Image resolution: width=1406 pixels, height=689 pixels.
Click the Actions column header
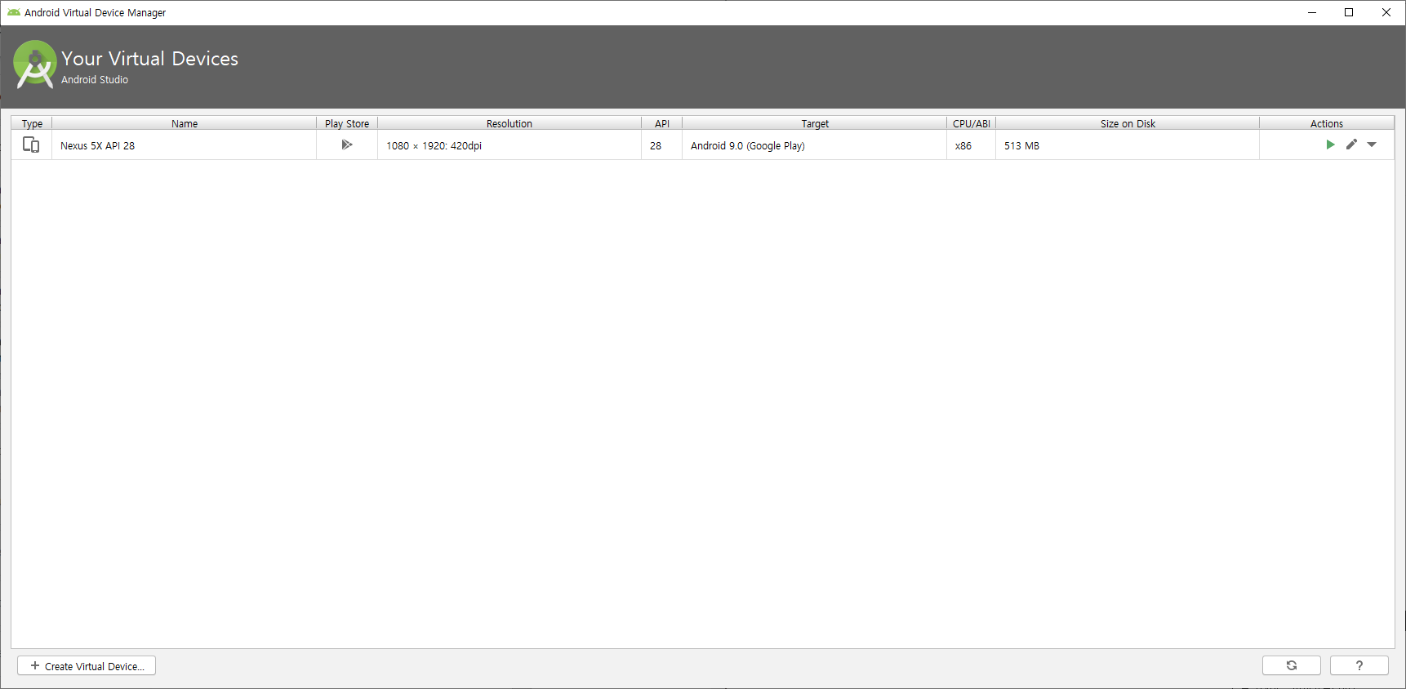point(1327,123)
